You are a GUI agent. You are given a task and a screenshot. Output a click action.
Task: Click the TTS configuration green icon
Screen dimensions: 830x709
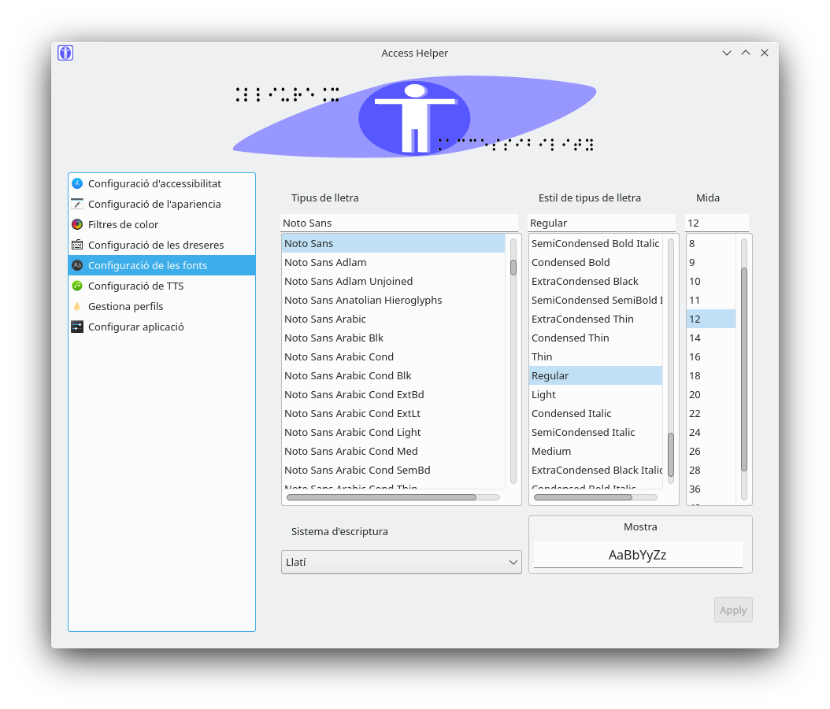point(77,286)
